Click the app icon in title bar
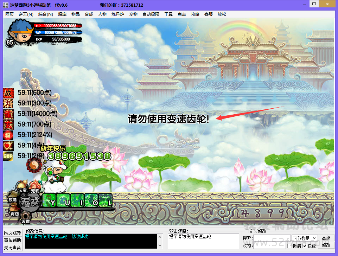 pyautogui.click(x=6, y=5)
